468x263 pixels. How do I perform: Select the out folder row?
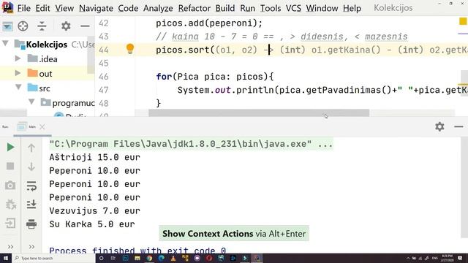pyautogui.click(x=47, y=73)
